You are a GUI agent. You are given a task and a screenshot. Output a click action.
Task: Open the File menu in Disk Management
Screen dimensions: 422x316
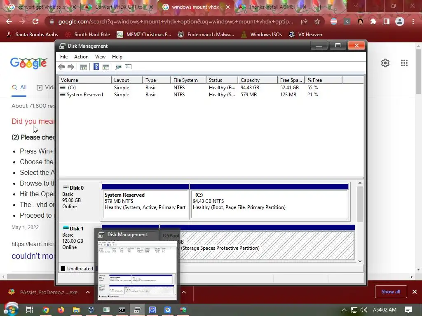(x=64, y=57)
